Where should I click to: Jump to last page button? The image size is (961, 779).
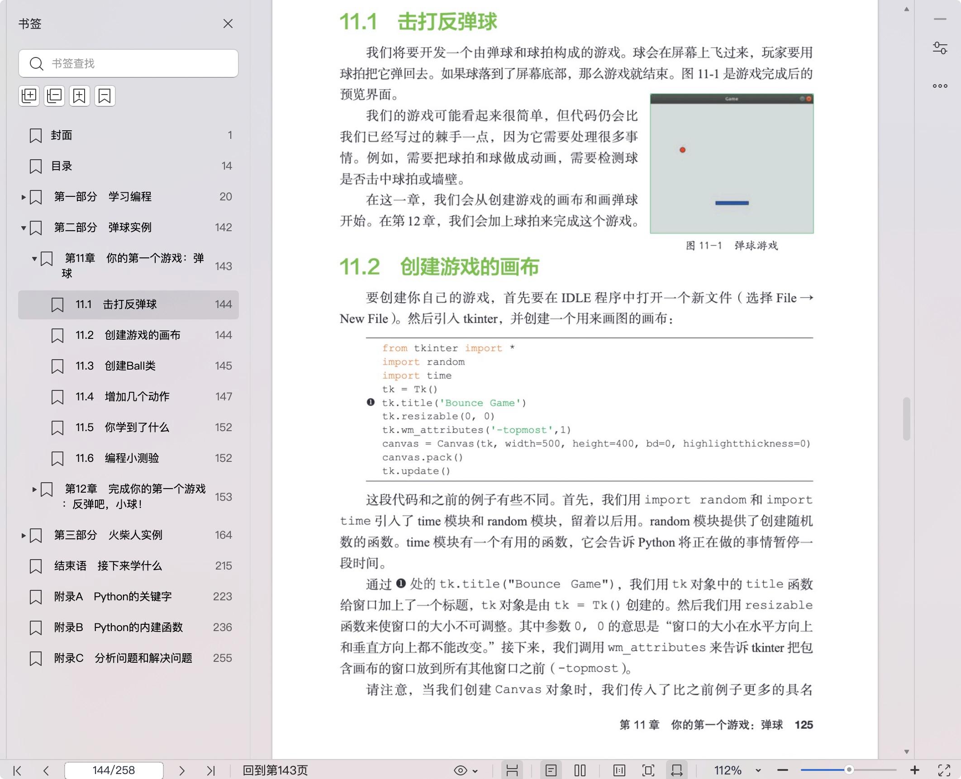pyautogui.click(x=211, y=770)
